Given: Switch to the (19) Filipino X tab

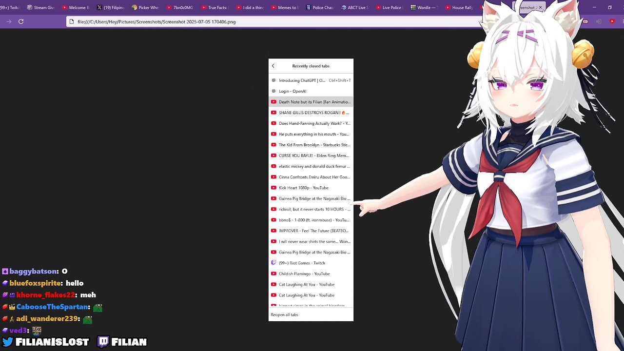Looking at the screenshot, I should [110, 7].
